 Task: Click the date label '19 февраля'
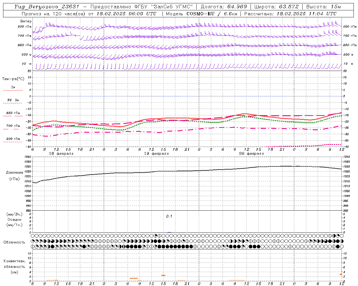coord(156,154)
